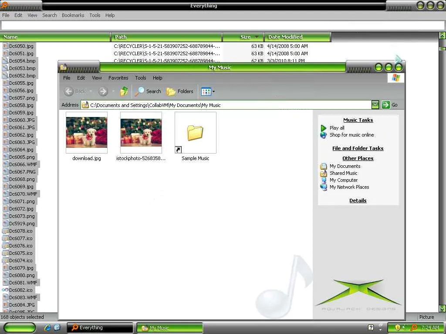Go up one folder level in My Music
Screen dimensions: 446x334
124,91
